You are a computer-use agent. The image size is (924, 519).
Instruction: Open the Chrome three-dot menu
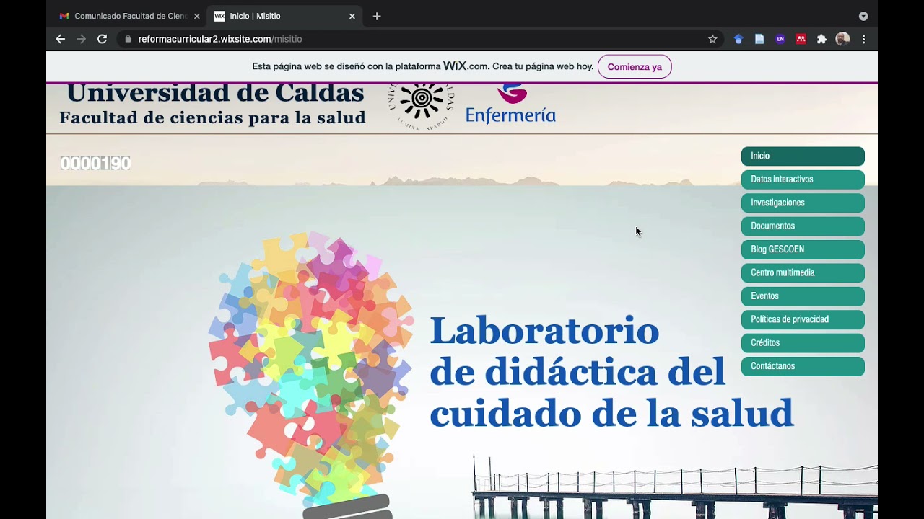click(x=863, y=39)
